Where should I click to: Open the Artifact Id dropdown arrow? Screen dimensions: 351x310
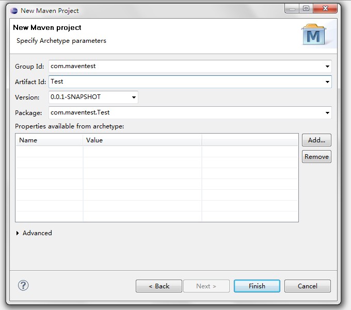[x=327, y=82]
